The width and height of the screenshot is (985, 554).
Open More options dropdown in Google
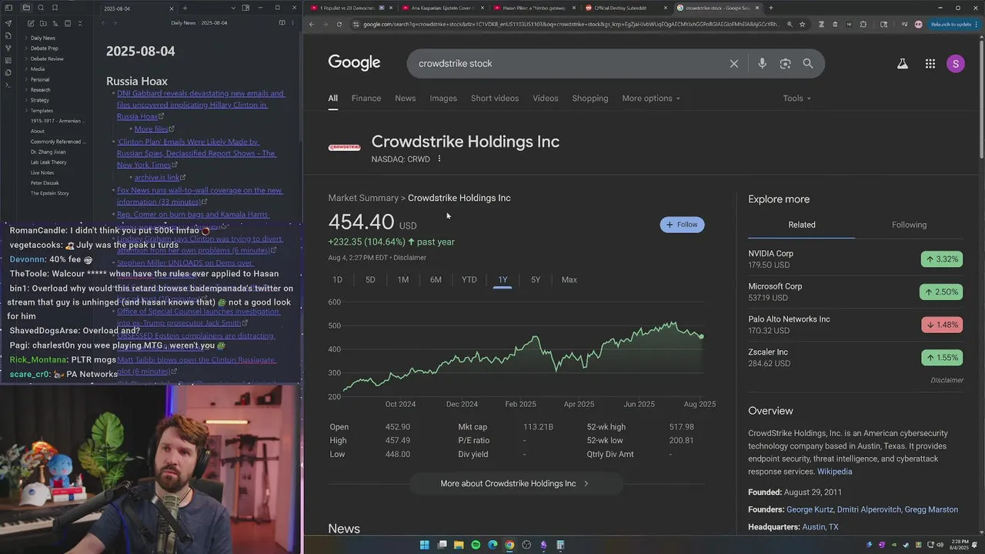651,98
